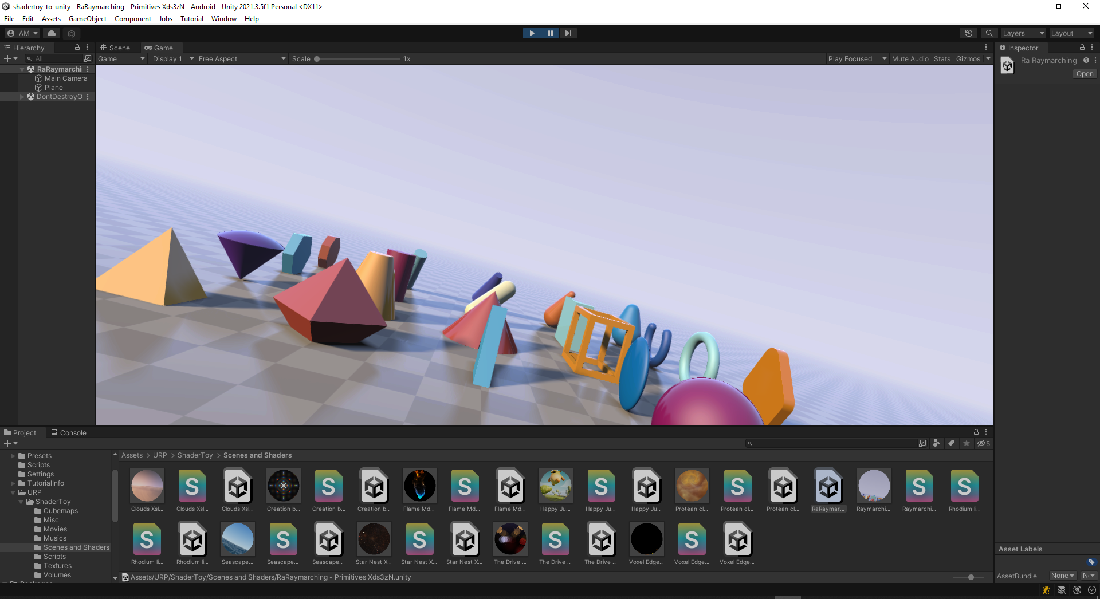The image size is (1100, 599).
Task: Open the AM account dropdown button
Action: click(x=23, y=33)
